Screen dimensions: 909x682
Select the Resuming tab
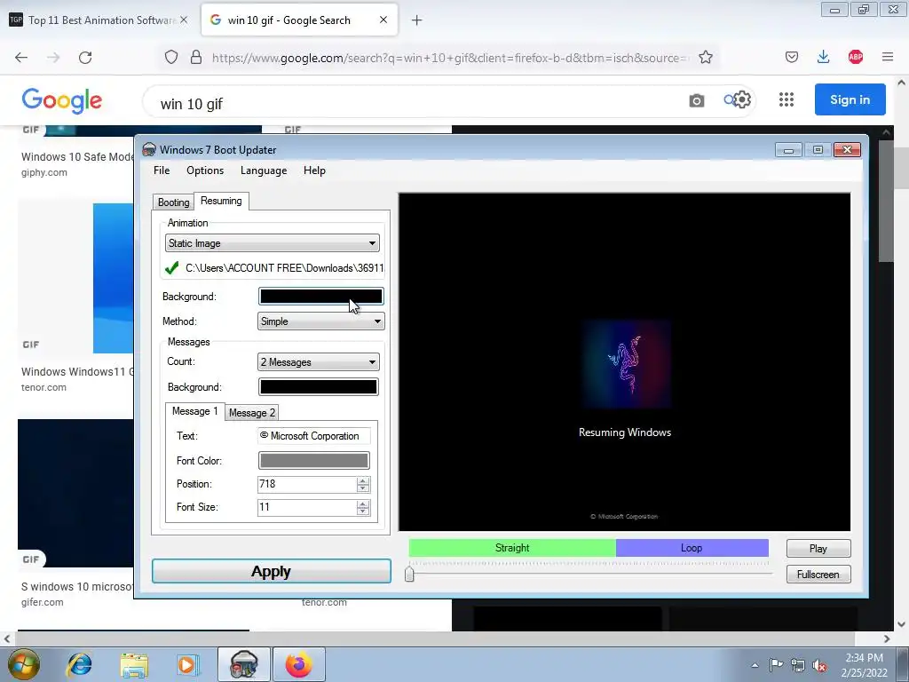click(x=221, y=201)
